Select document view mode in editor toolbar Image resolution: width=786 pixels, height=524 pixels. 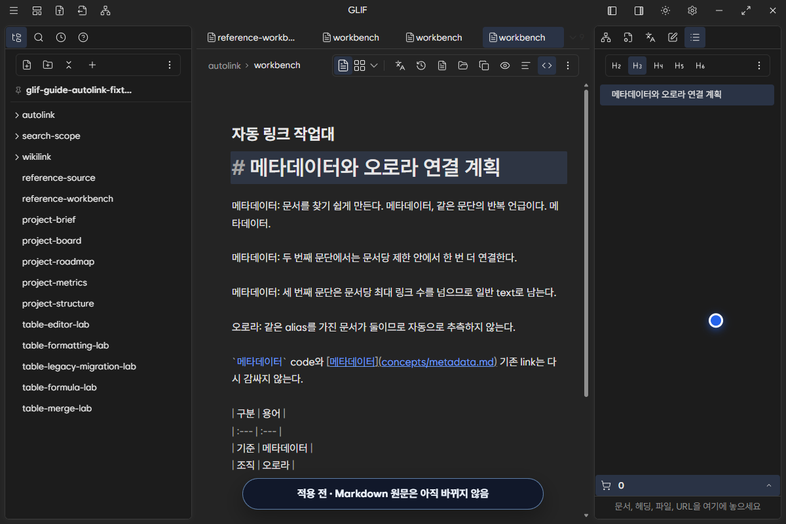[343, 65]
